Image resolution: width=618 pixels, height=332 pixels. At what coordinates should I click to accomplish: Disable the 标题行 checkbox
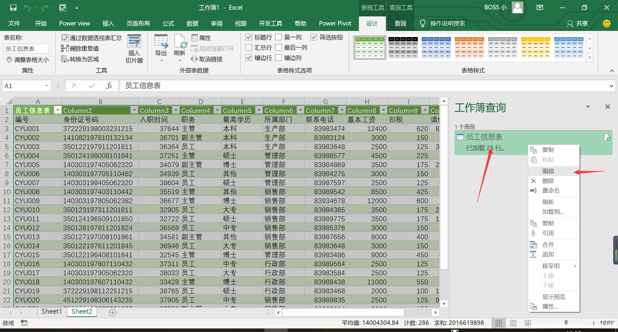coord(248,37)
